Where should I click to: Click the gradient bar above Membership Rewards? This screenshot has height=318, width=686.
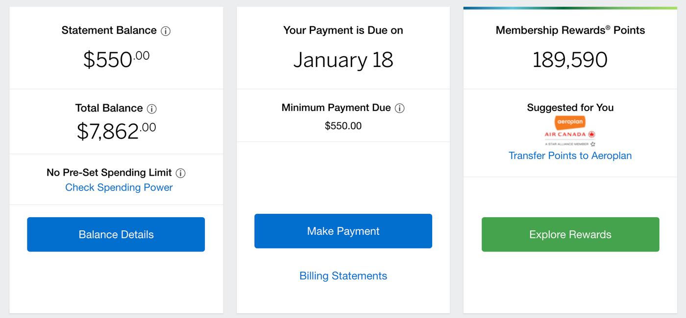[570, 7]
